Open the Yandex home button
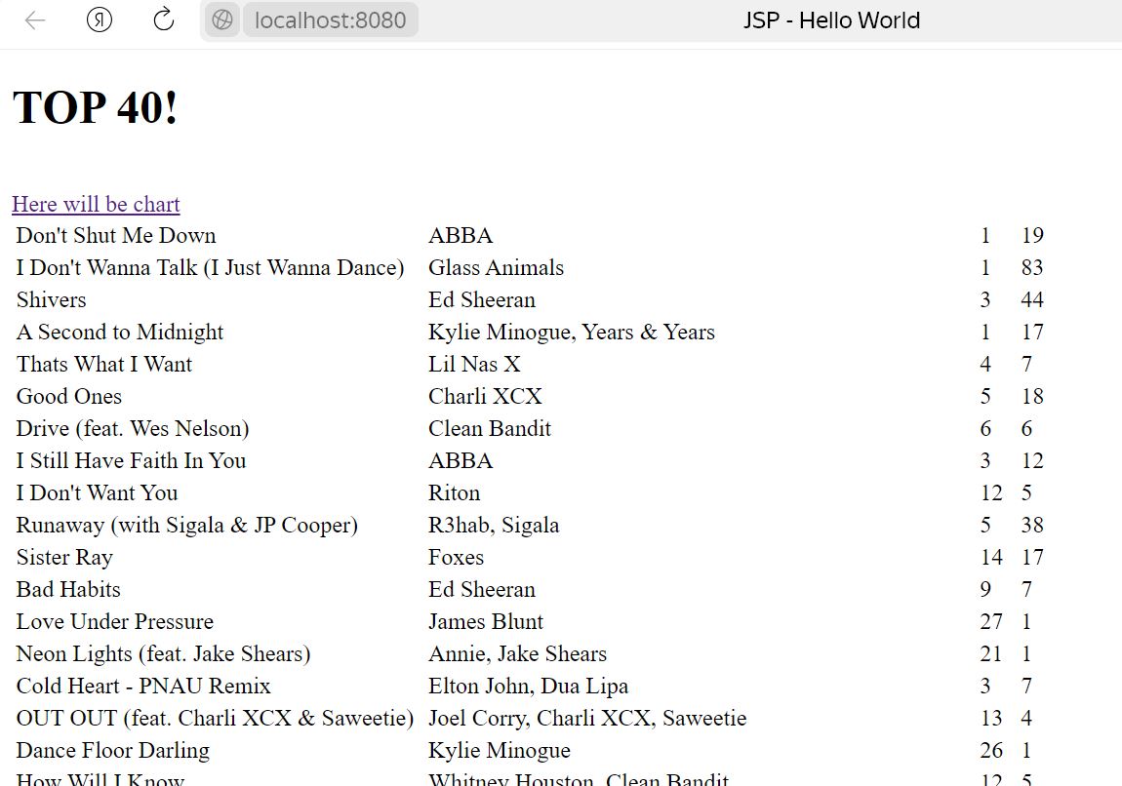 pos(99,20)
